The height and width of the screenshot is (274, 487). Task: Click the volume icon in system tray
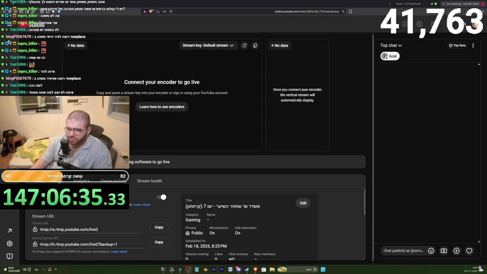[24, 269]
